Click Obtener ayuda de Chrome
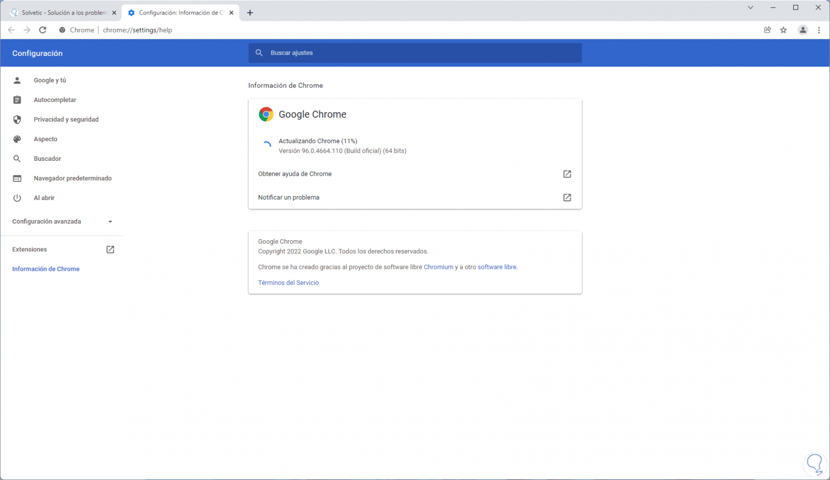 pyautogui.click(x=415, y=174)
